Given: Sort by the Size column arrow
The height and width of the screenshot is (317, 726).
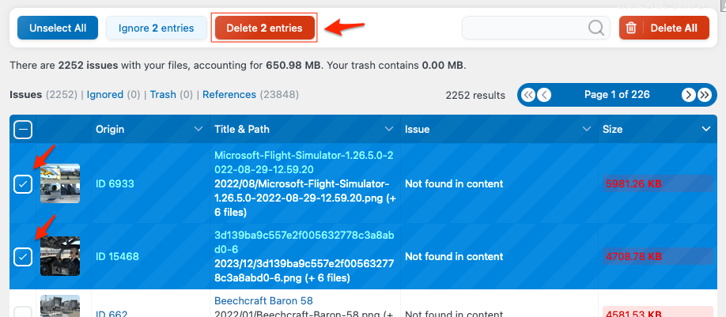Looking at the screenshot, I should coord(705,129).
